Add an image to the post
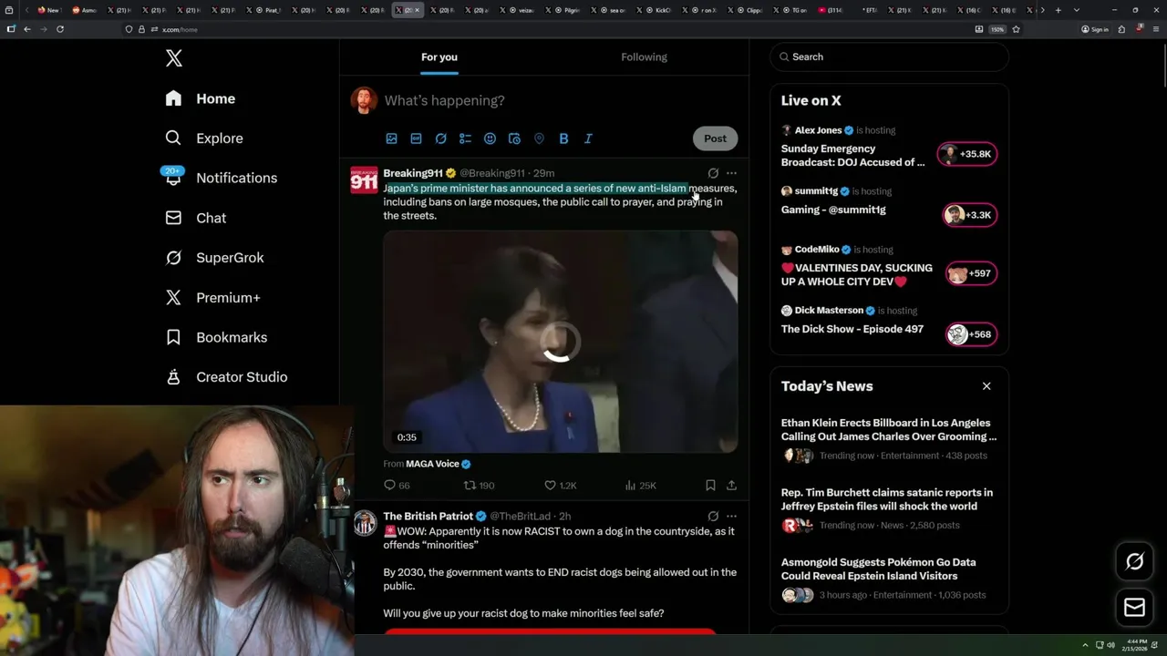 391,138
